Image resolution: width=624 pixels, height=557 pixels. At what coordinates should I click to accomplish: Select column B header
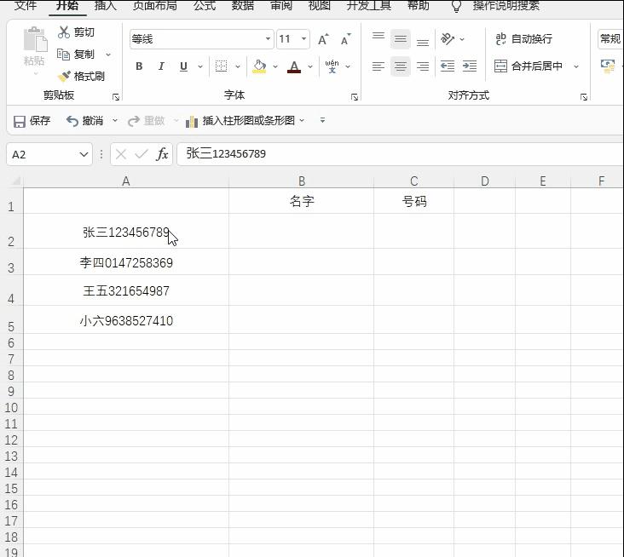[302, 181]
